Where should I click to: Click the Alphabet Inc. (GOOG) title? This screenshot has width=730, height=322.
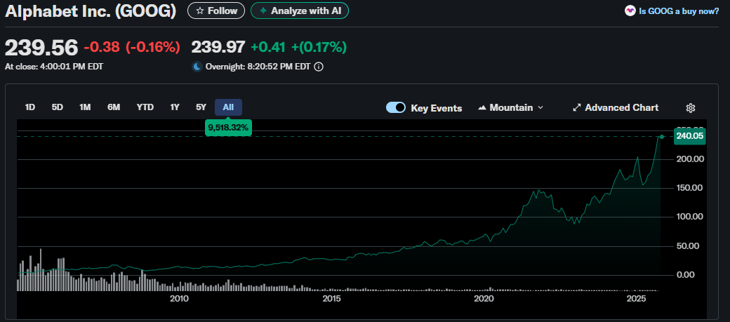coord(91,11)
